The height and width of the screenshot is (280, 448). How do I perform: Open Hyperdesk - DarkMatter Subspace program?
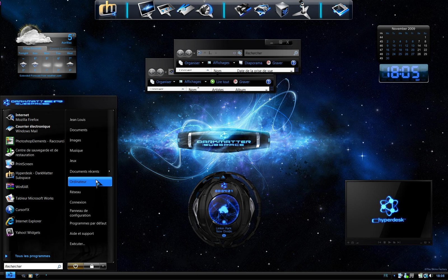click(34, 175)
